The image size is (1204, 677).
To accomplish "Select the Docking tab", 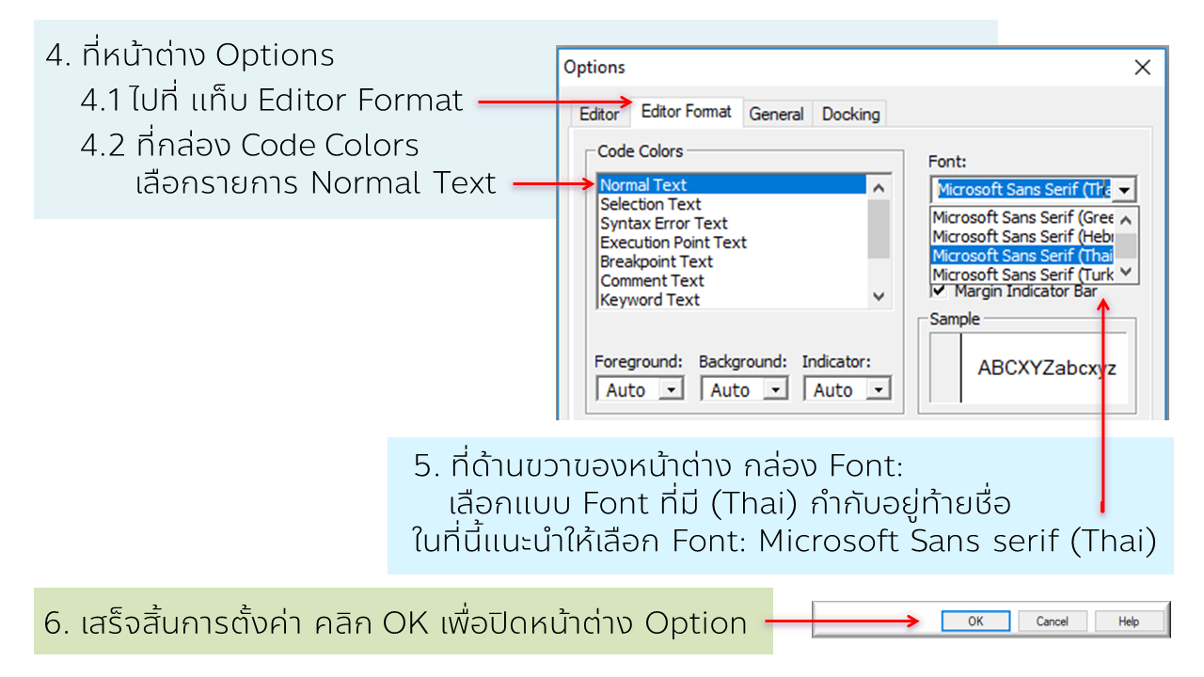I will pos(850,114).
